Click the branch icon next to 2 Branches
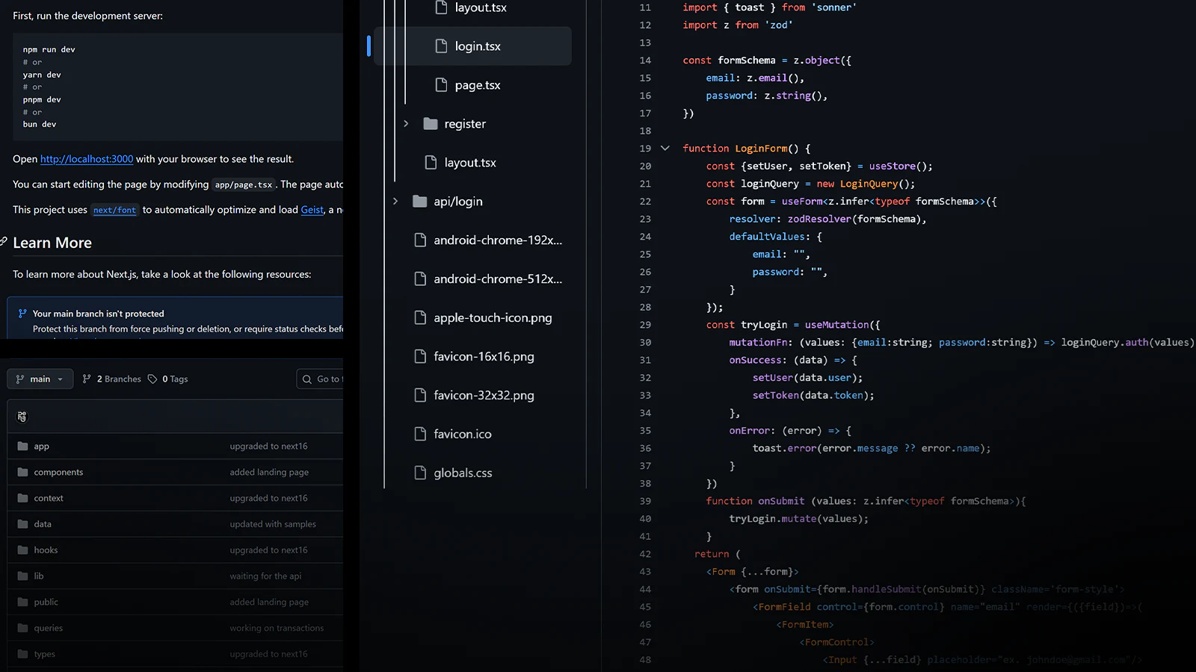The width and height of the screenshot is (1196, 672). 87,379
